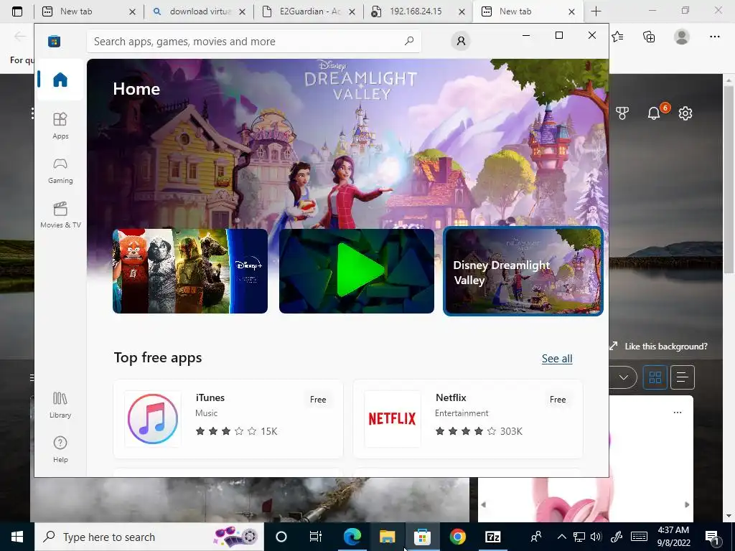735x551 pixels.
Task: Open Edge Settings and more menu
Action: (x=714, y=37)
